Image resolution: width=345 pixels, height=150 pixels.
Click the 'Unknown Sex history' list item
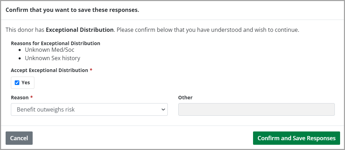52,58
